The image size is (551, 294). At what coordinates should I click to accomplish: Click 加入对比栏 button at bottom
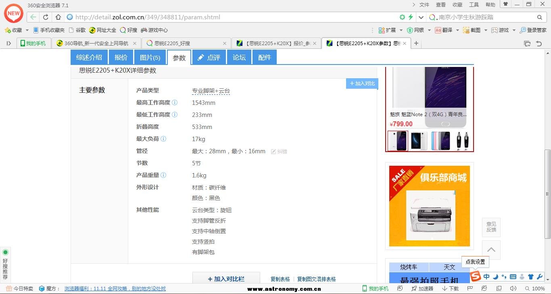click(226, 279)
